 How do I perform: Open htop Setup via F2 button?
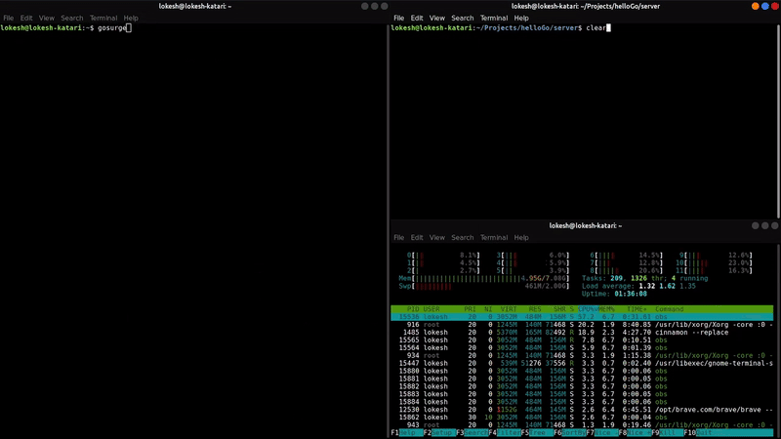[443, 432]
